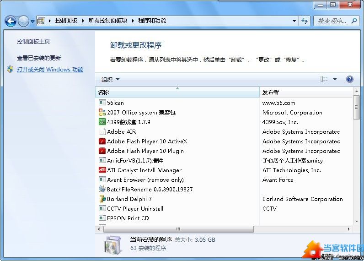Click the text Adobe AIR
Viewport: 364px width, 261px height.
tap(122, 131)
